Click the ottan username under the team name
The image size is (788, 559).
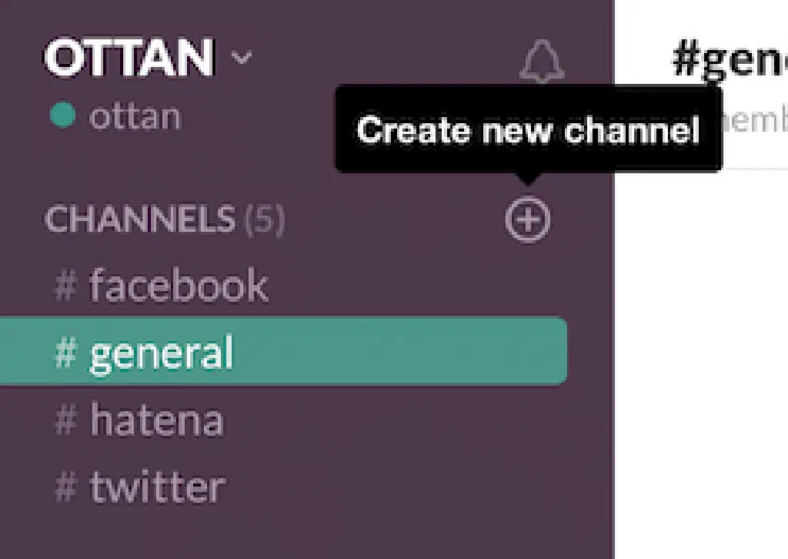coord(135,117)
